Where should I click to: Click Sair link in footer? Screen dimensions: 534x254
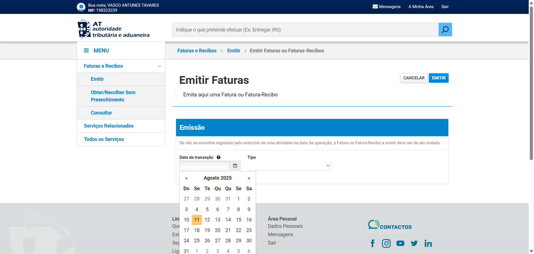coord(272,243)
